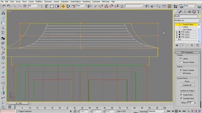Click the Mirror tool icon
The width and height of the screenshot is (202, 113).
(x=147, y=6)
